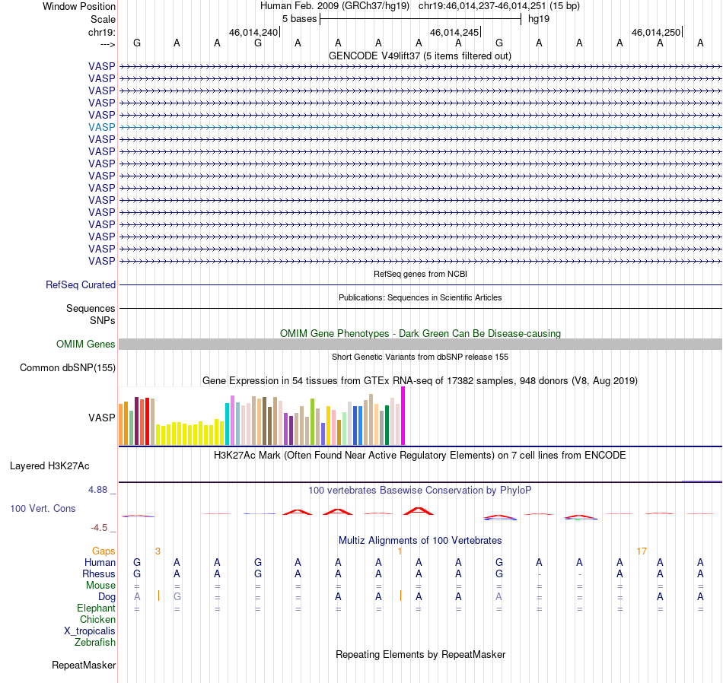Image resolution: width=723 pixels, height=683 pixels.
Task: Click the Mouse alignment row label
Action: coord(100,586)
